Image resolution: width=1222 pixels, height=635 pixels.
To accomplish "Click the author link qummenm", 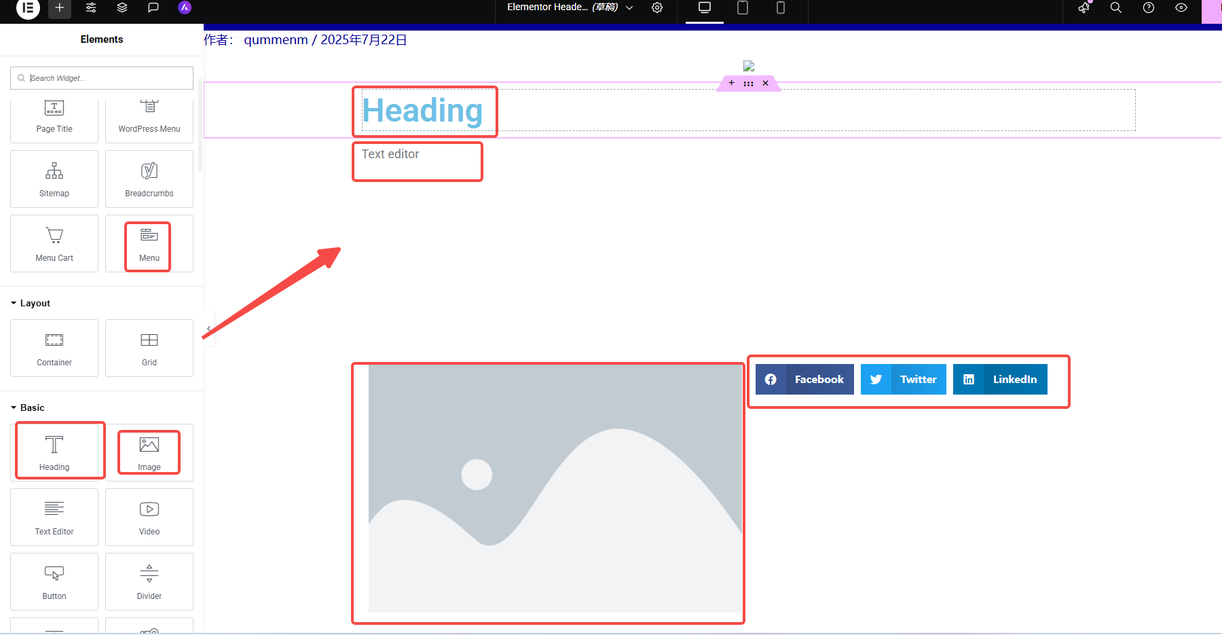I will point(276,39).
